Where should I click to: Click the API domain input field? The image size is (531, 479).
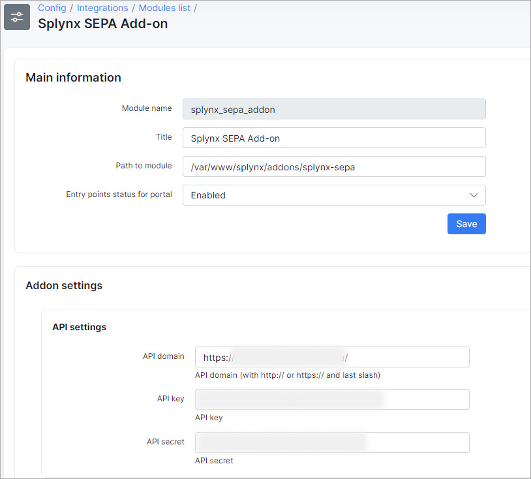pyautogui.click(x=332, y=357)
